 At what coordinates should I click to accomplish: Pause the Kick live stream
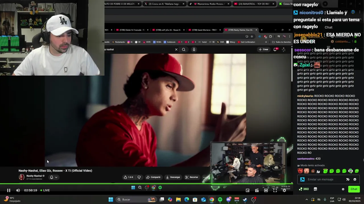coord(9,190)
